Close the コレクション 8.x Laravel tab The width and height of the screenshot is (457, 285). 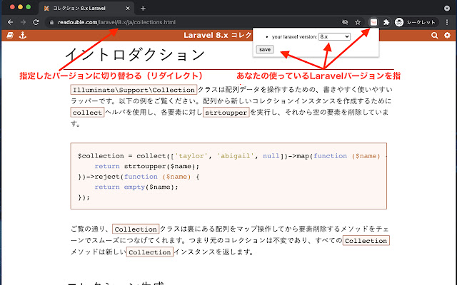click(x=128, y=9)
